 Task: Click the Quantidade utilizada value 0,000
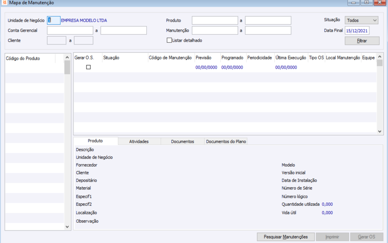tap(327, 204)
